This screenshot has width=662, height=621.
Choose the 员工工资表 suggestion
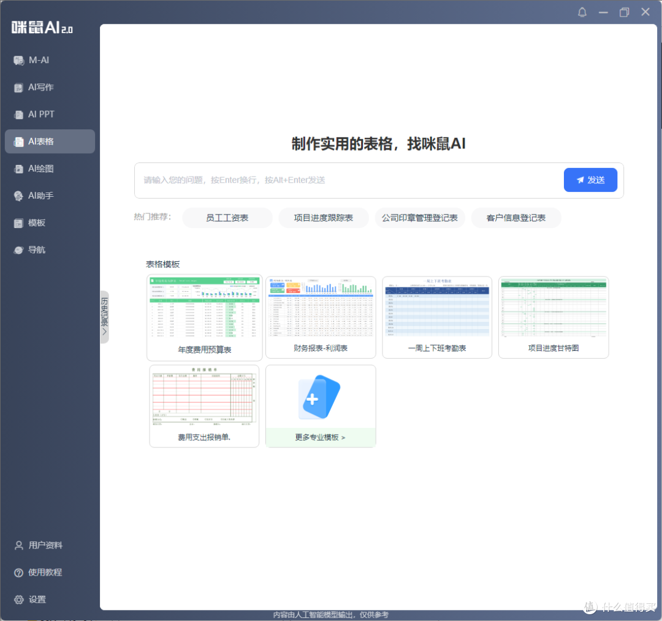(227, 218)
